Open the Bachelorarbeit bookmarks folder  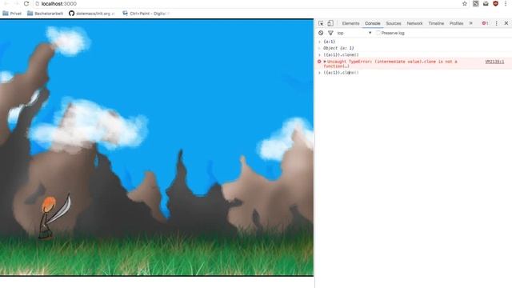click(x=45, y=14)
